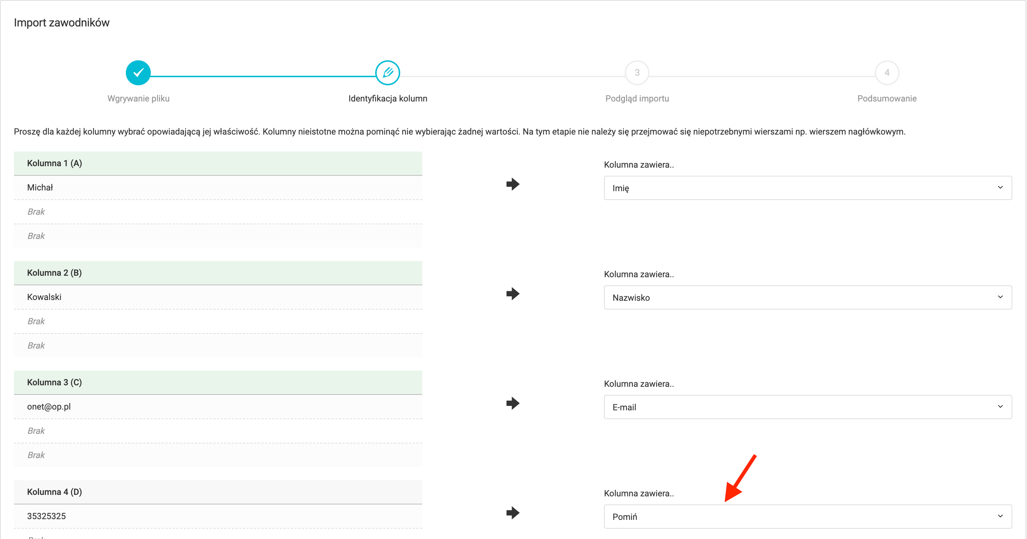Open the Imię dropdown for column 1
The height and width of the screenshot is (539, 1027).
pos(807,188)
